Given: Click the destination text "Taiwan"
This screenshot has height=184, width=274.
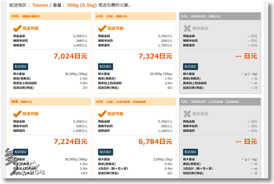Looking at the screenshot, I should (x=40, y=5).
